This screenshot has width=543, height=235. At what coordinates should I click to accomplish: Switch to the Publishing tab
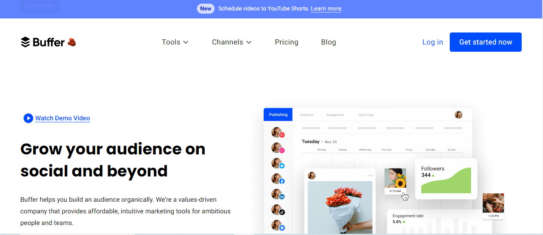click(x=278, y=115)
